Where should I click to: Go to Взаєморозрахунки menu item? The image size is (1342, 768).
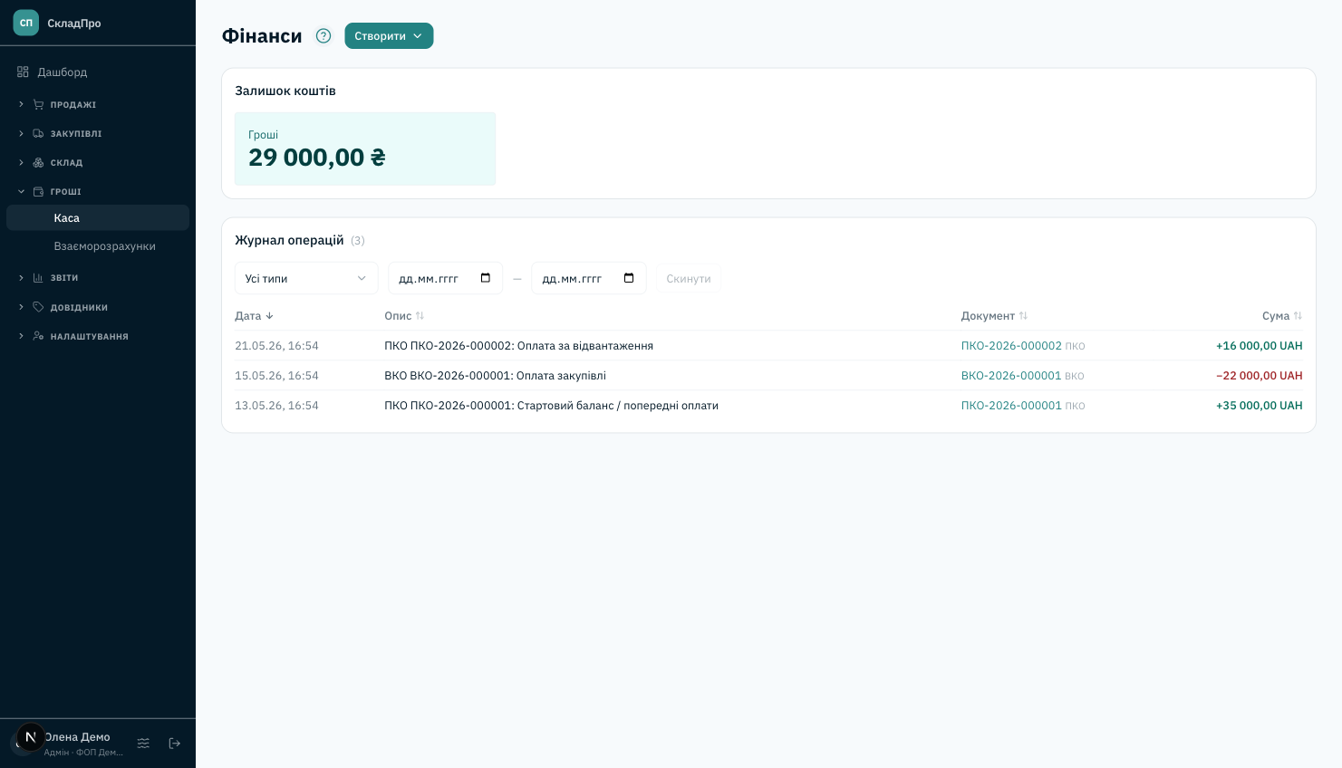coord(104,246)
